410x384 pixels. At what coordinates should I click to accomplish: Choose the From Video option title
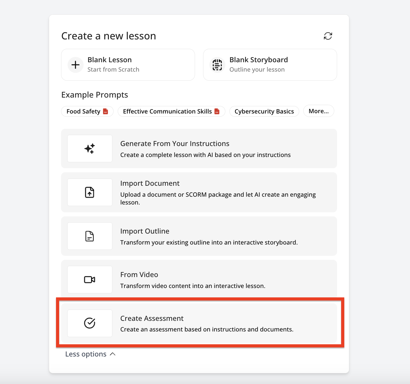point(139,275)
